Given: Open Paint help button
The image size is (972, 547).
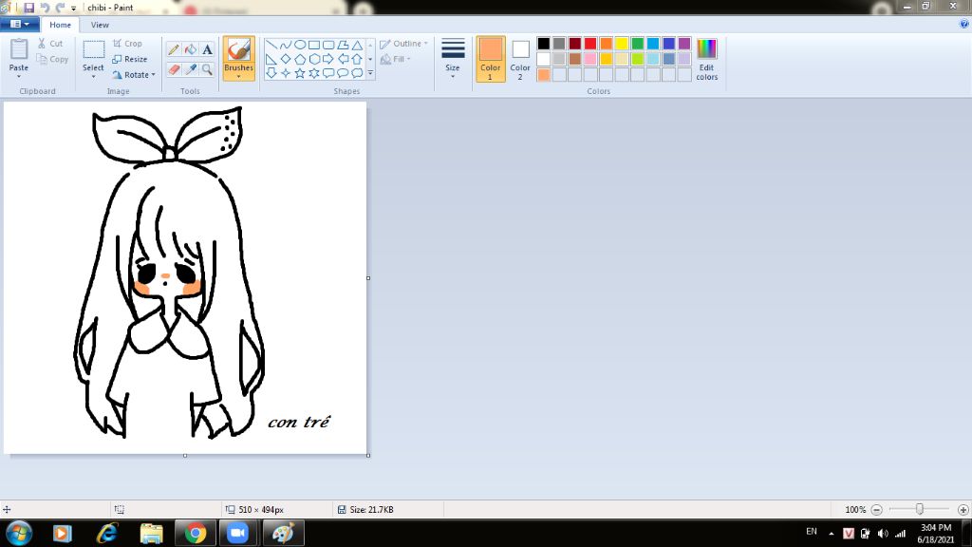Looking at the screenshot, I should pyautogui.click(x=964, y=24).
